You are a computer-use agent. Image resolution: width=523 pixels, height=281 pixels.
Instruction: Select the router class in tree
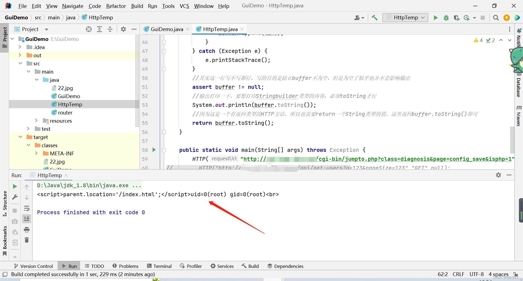(65, 113)
